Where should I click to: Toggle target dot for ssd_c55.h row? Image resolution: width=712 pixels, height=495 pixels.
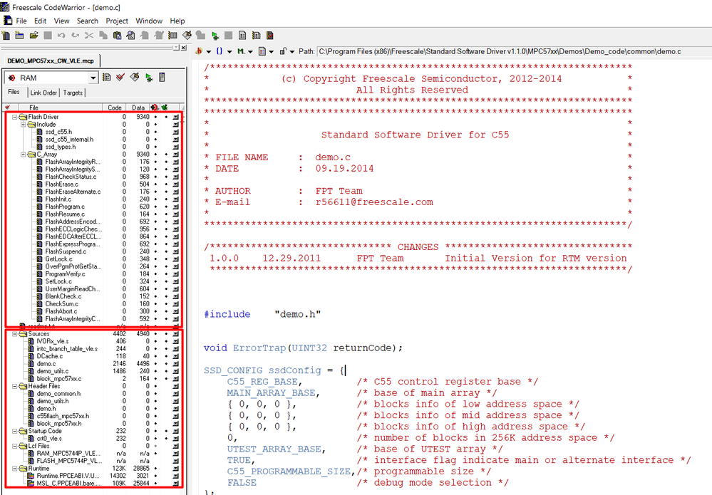(155, 132)
